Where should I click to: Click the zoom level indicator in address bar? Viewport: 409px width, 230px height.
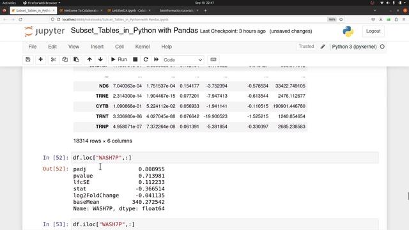(x=332, y=20)
